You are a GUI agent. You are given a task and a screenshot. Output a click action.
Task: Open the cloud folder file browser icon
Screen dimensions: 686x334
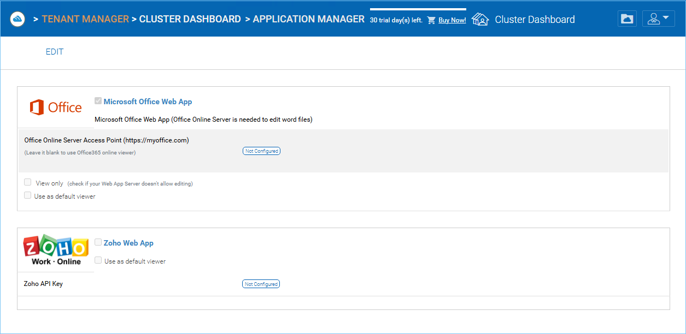[x=628, y=19]
